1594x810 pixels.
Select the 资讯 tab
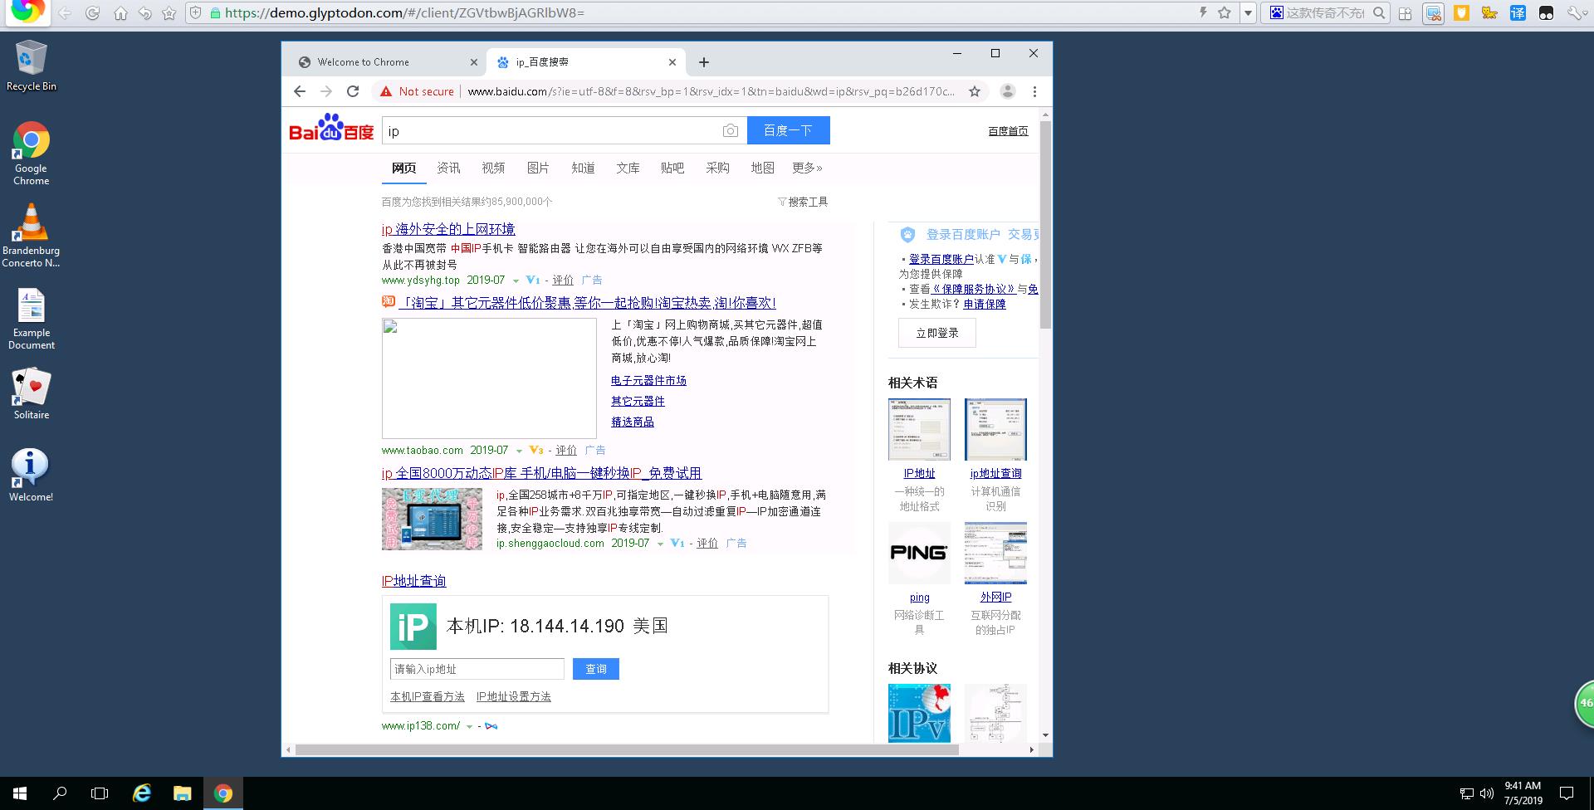(x=448, y=168)
